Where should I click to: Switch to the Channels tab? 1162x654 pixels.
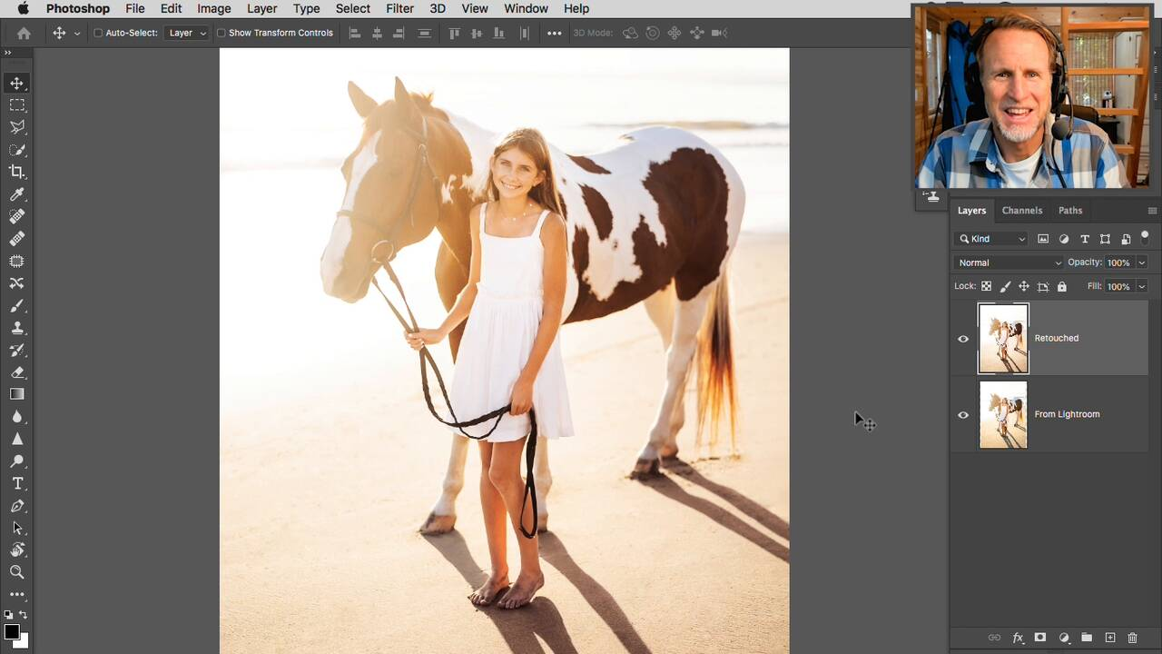click(x=1021, y=211)
